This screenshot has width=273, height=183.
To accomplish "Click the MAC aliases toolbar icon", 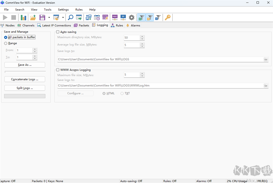I will 115,18.
